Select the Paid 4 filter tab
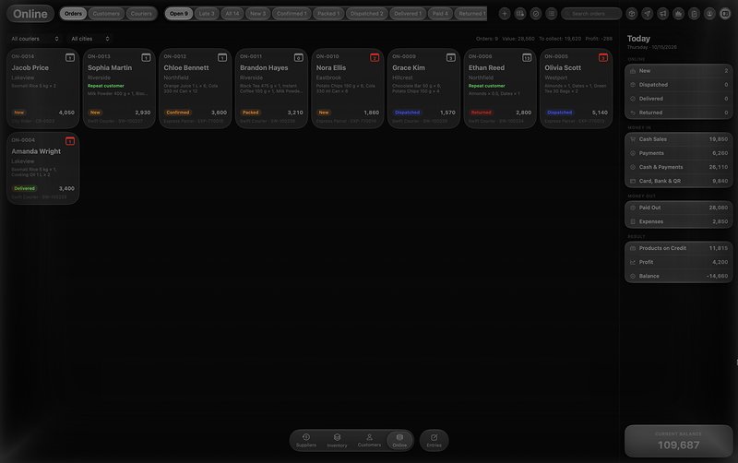738x463 pixels. click(x=441, y=14)
